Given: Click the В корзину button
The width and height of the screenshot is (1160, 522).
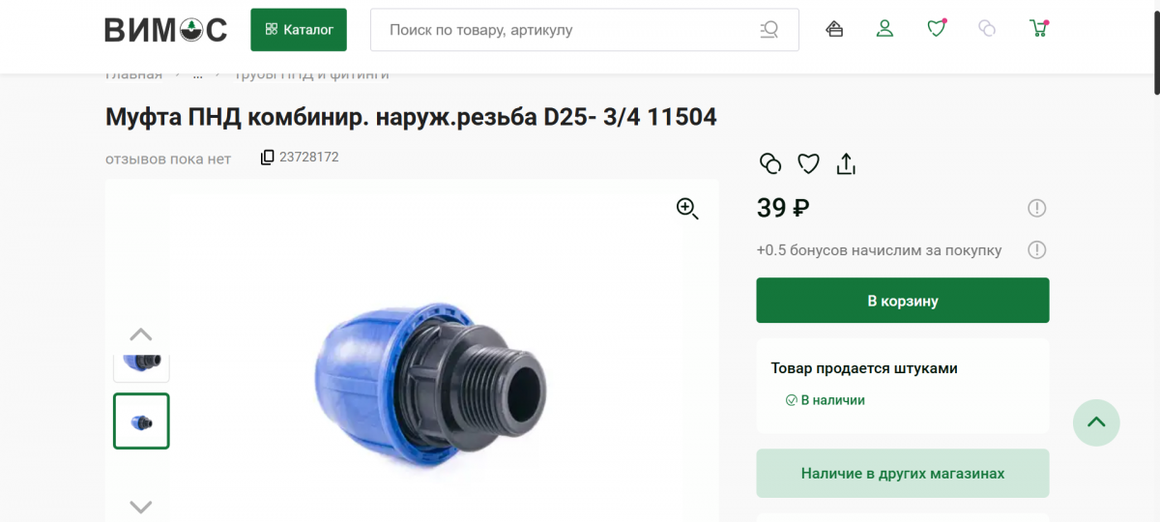Looking at the screenshot, I should pyautogui.click(x=903, y=301).
